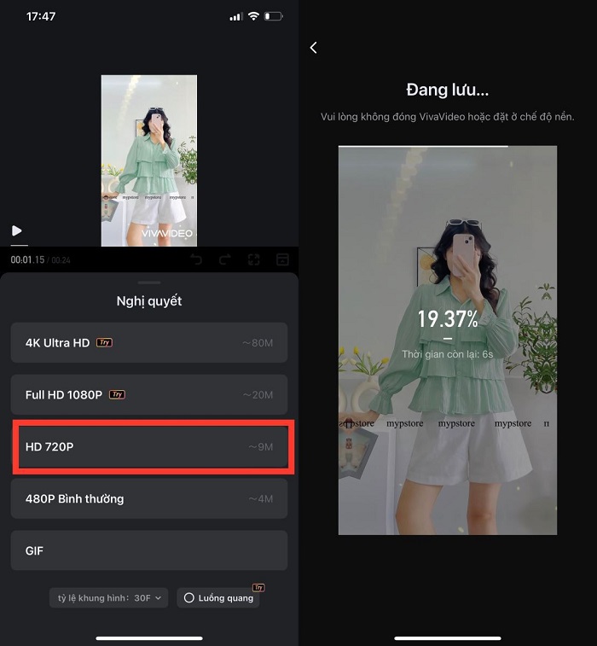Tap the Wi-Fi icon in status bar

(252, 16)
